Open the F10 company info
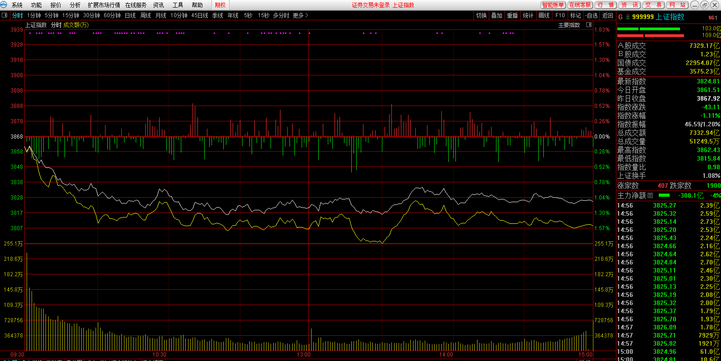 coord(560,15)
